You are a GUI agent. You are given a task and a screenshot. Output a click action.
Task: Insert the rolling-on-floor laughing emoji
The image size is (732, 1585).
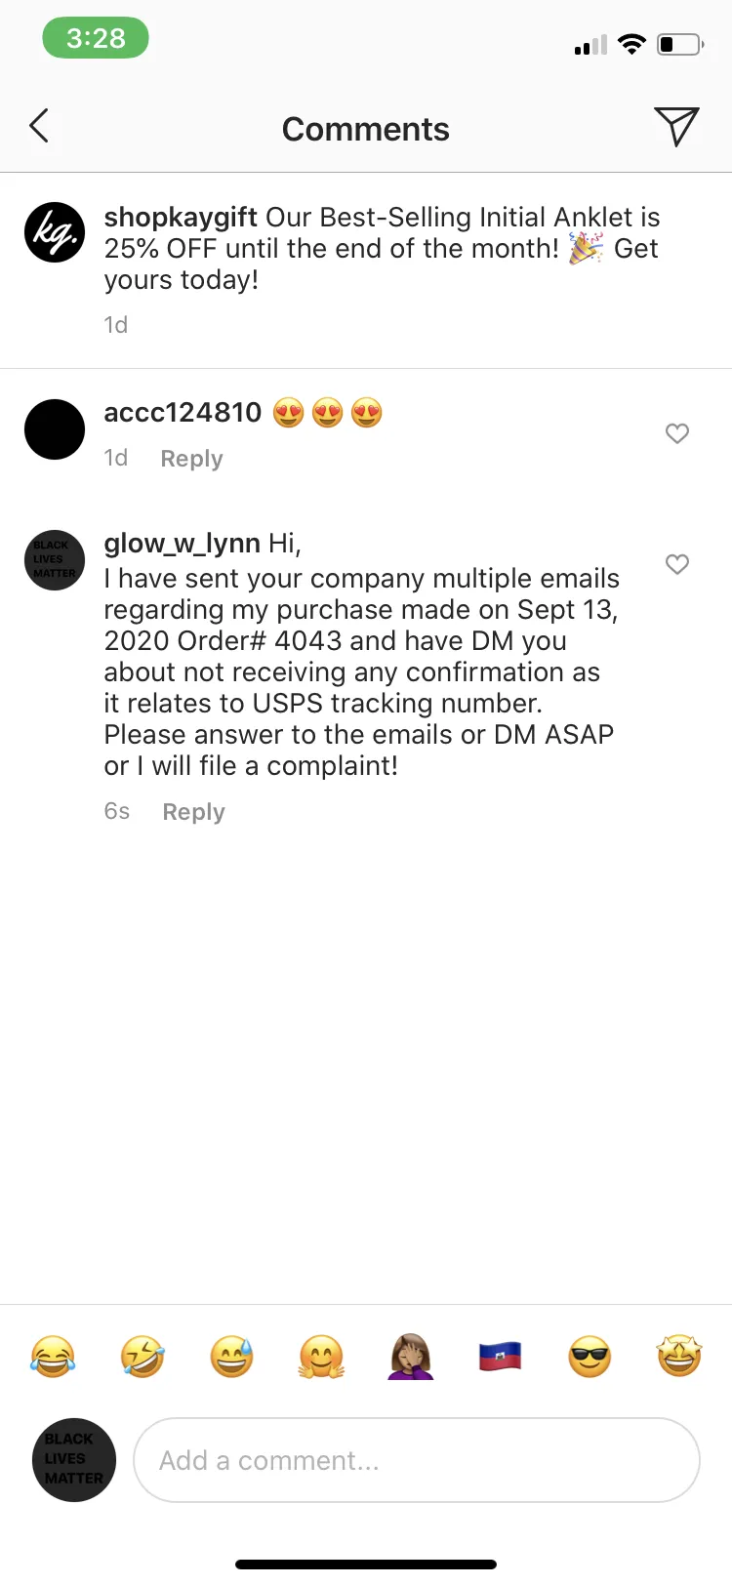click(x=142, y=1357)
